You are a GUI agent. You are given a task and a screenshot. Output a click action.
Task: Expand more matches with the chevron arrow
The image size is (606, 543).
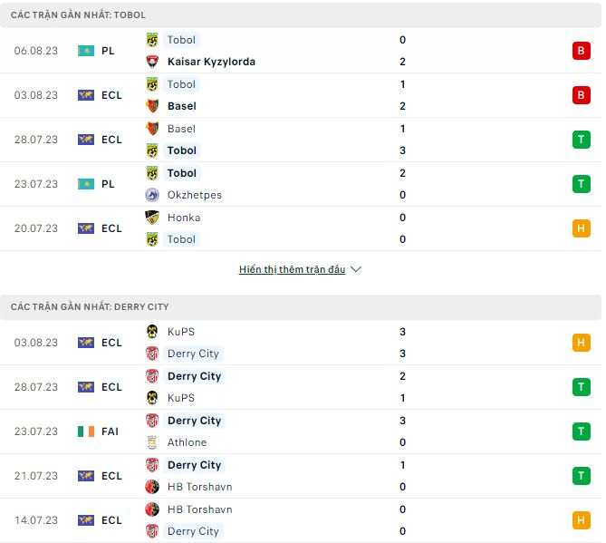(356, 270)
